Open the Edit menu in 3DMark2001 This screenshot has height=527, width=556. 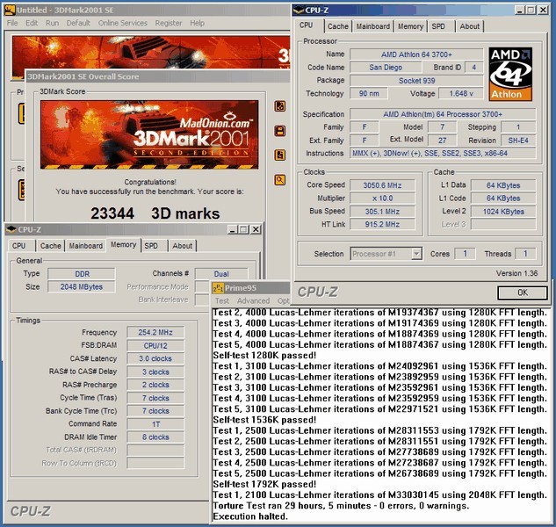32,23
